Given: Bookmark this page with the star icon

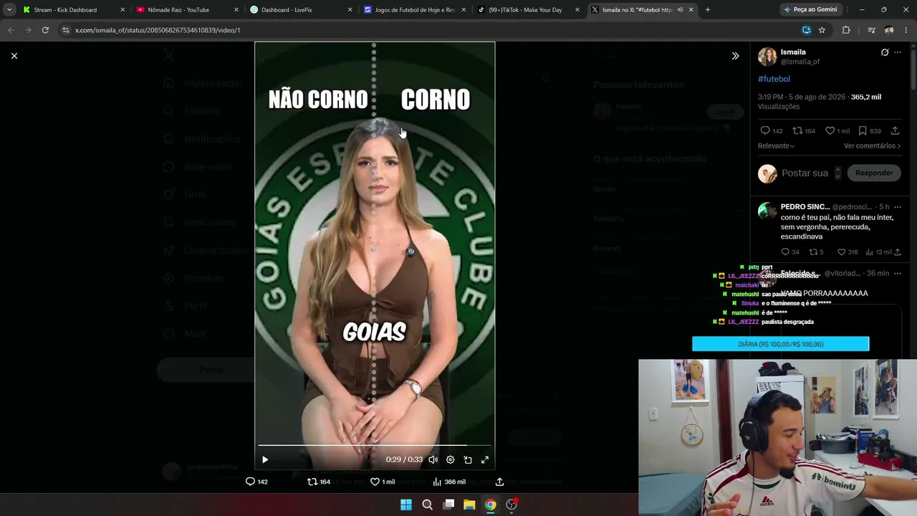Looking at the screenshot, I should coord(822,30).
